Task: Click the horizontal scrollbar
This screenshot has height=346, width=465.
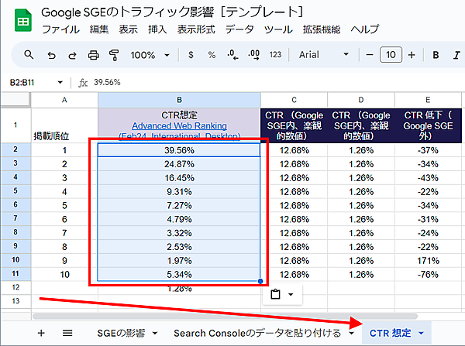Action: click(225, 316)
